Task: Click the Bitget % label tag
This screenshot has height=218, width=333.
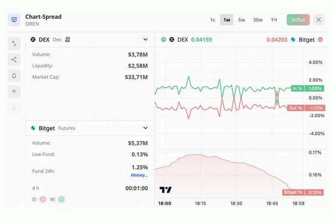Action: (x=293, y=192)
